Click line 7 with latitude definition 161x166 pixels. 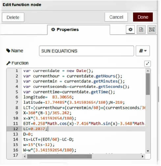[74, 102]
